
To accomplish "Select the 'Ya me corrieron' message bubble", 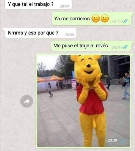I will click(x=91, y=19).
